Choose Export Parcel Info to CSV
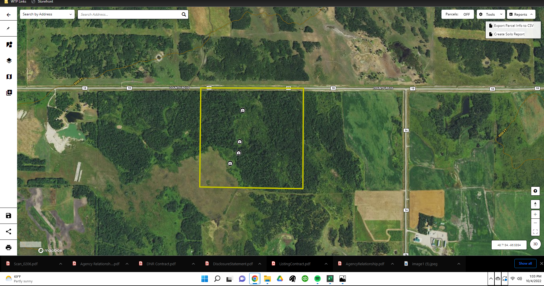544x286 pixels. [x=513, y=26]
